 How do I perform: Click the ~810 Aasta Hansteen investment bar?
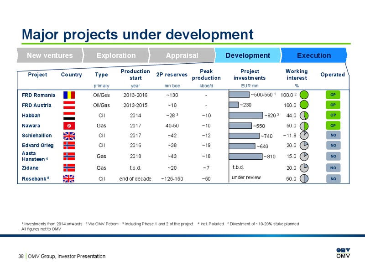(245, 157)
